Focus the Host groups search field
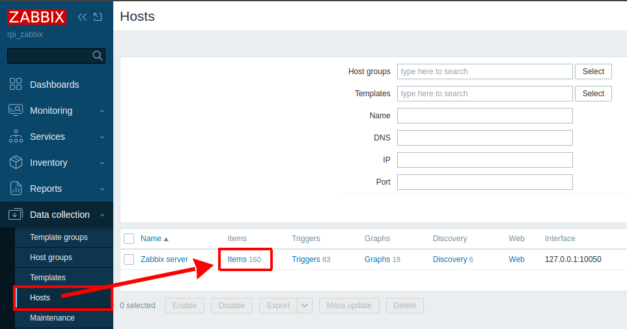 484,72
